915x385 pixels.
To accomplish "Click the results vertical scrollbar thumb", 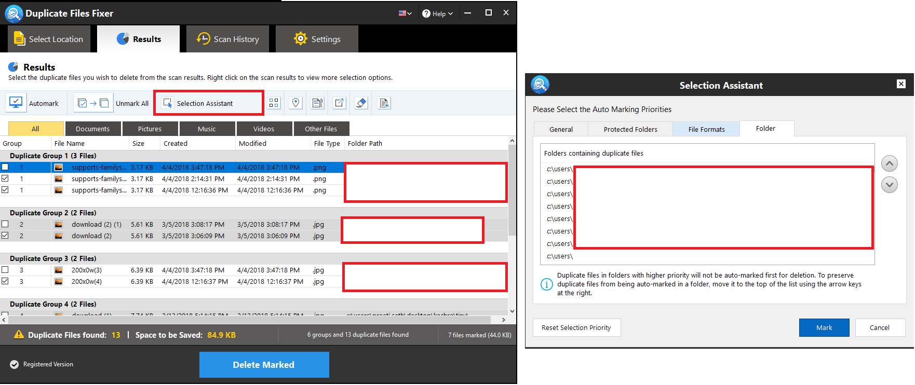I will (x=512, y=190).
